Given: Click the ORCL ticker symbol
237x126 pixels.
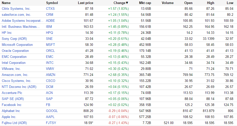Looking at the screenshot, I should pos(50,51).
